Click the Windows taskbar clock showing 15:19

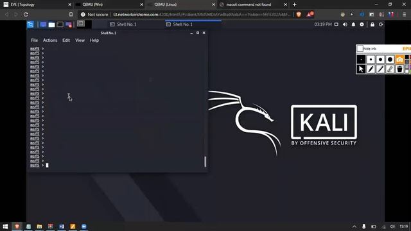(403, 227)
